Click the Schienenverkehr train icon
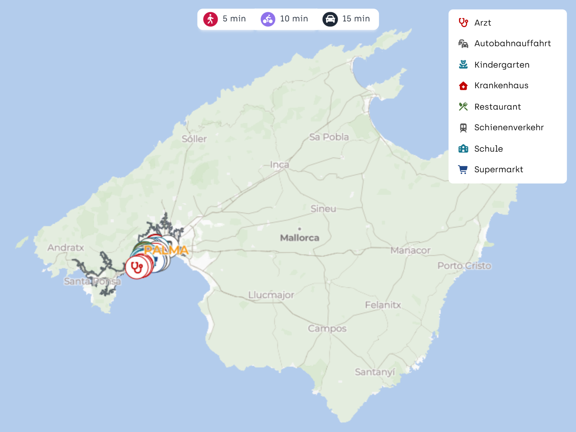This screenshot has height=432, width=576. (463, 128)
